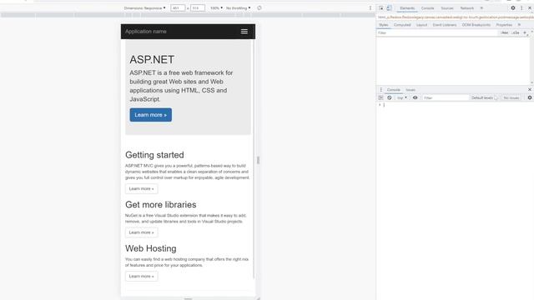Select the Properties tab
Viewport: 534px width, 300px height.
(x=504, y=25)
